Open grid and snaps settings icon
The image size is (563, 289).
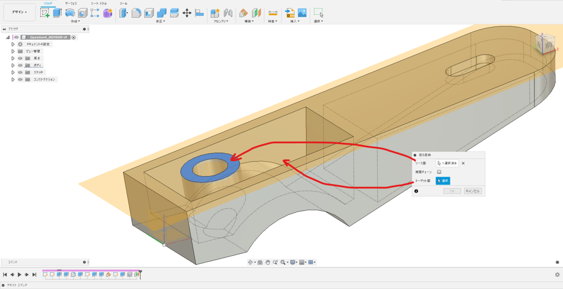(302, 262)
